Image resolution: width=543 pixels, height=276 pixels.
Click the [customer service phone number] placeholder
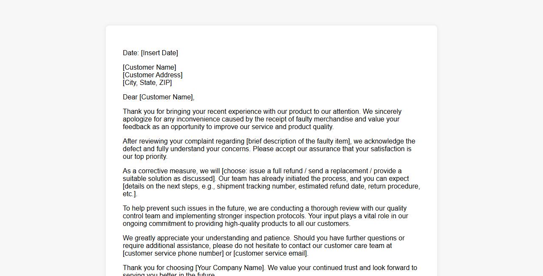point(173,253)
